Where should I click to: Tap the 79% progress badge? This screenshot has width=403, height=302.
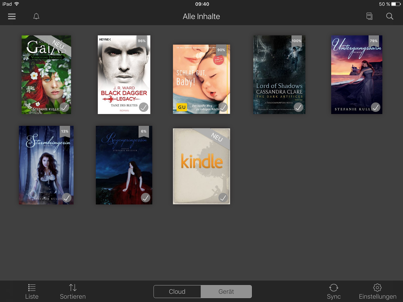point(374,41)
